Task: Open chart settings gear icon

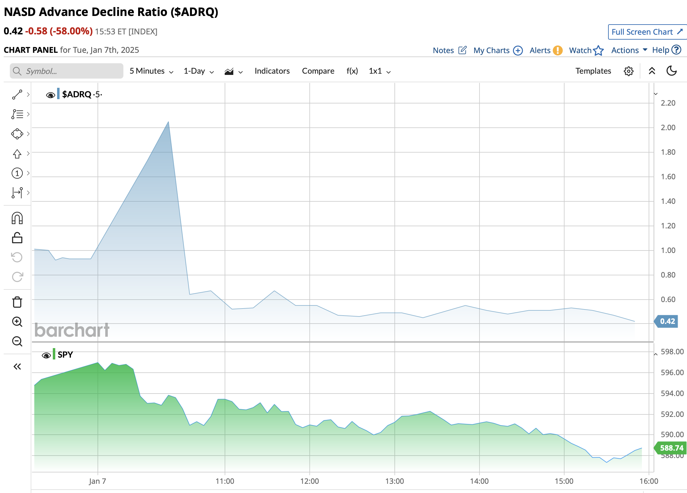Action: tap(628, 71)
